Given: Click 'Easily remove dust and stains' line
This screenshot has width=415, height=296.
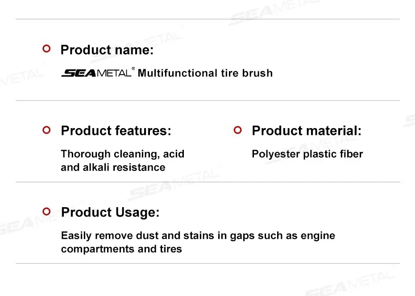Looking at the screenshot, I should coord(198,236).
